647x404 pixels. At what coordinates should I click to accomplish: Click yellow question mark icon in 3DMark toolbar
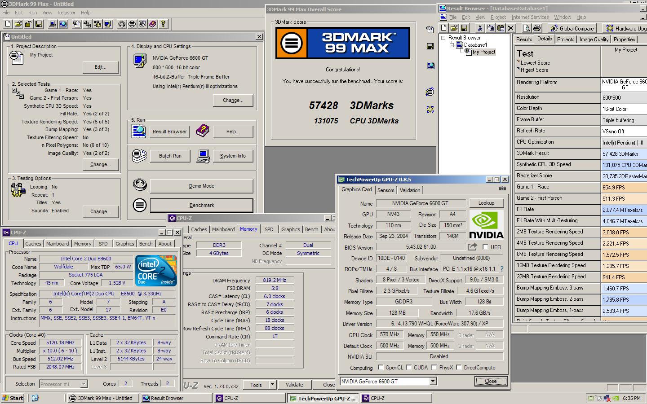click(163, 24)
